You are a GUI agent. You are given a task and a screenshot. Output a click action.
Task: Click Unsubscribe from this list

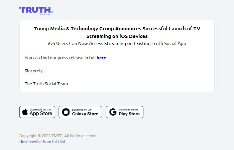tap(42, 142)
